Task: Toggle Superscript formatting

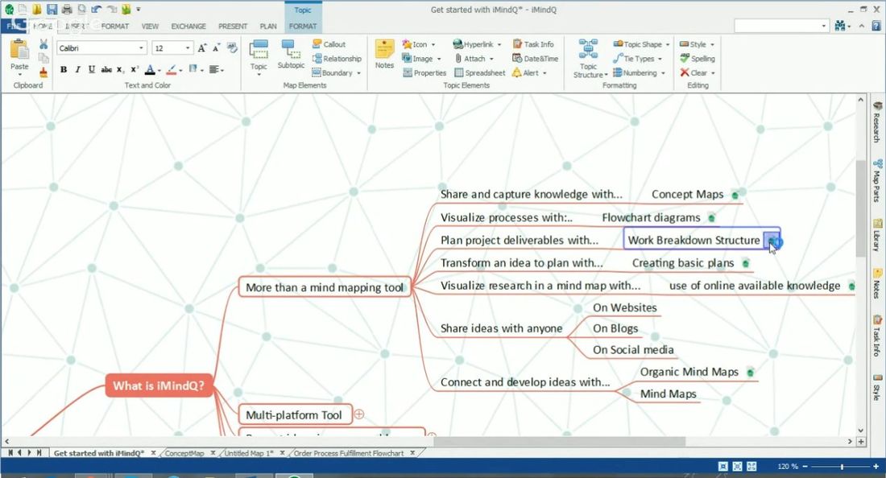Action: (x=135, y=69)
